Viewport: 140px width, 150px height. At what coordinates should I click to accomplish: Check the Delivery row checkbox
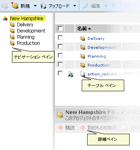(60, 37)
